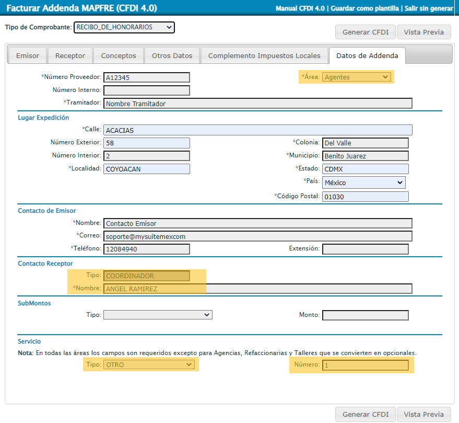Click Guardar como plantilla link
459x423 pixels.
tap(366, 9)
